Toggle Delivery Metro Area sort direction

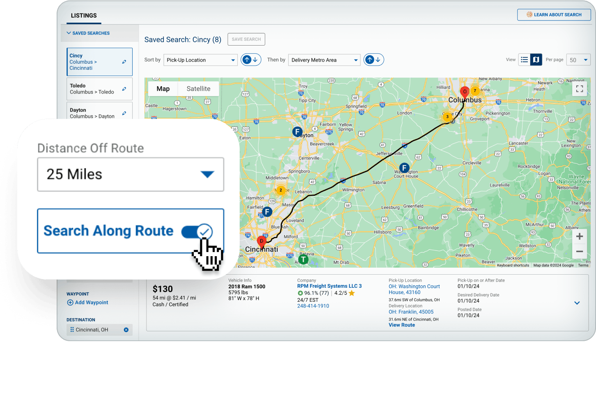pos(374,60)
